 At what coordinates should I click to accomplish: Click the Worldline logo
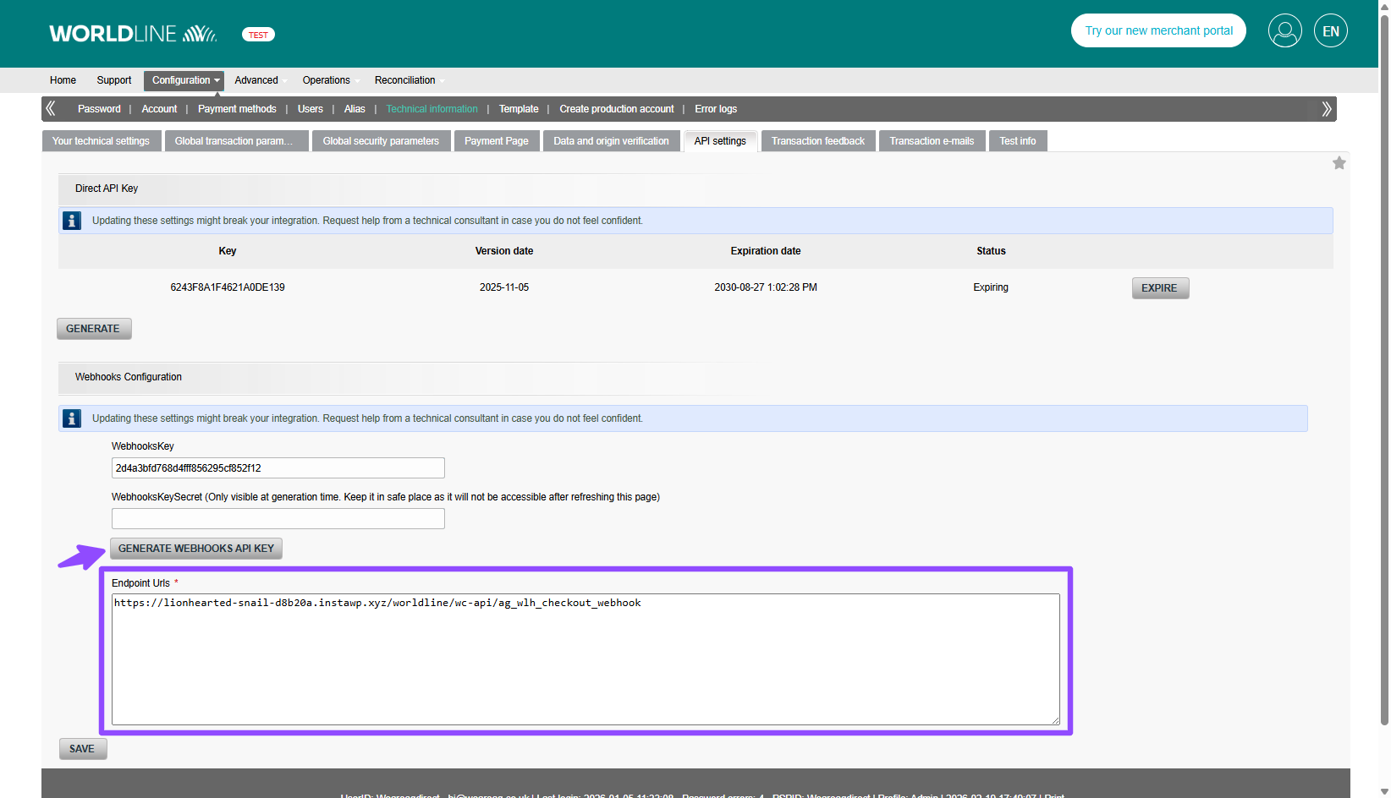[133, 34]
